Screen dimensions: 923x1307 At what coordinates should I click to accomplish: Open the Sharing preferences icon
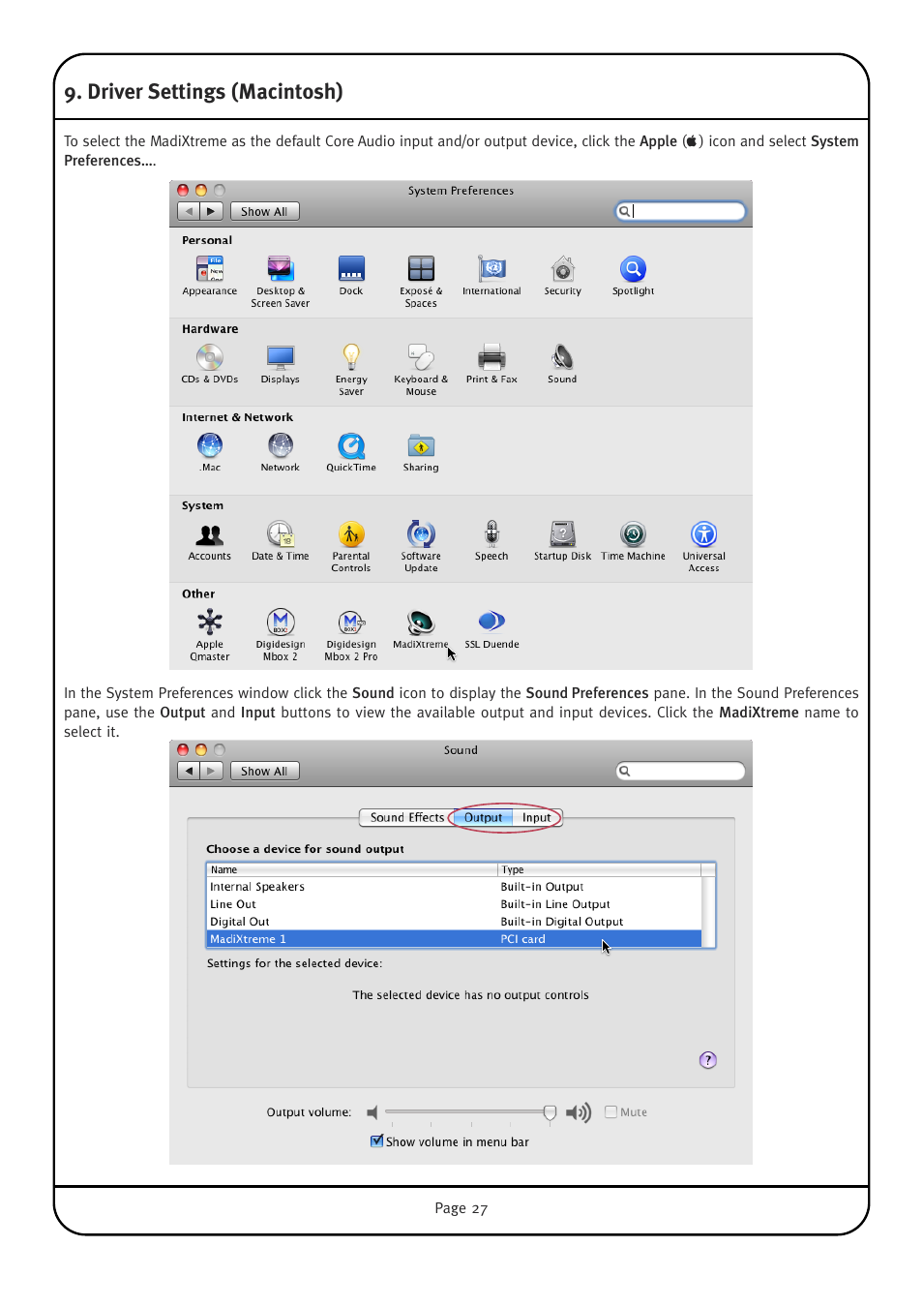tap(421, 446)
